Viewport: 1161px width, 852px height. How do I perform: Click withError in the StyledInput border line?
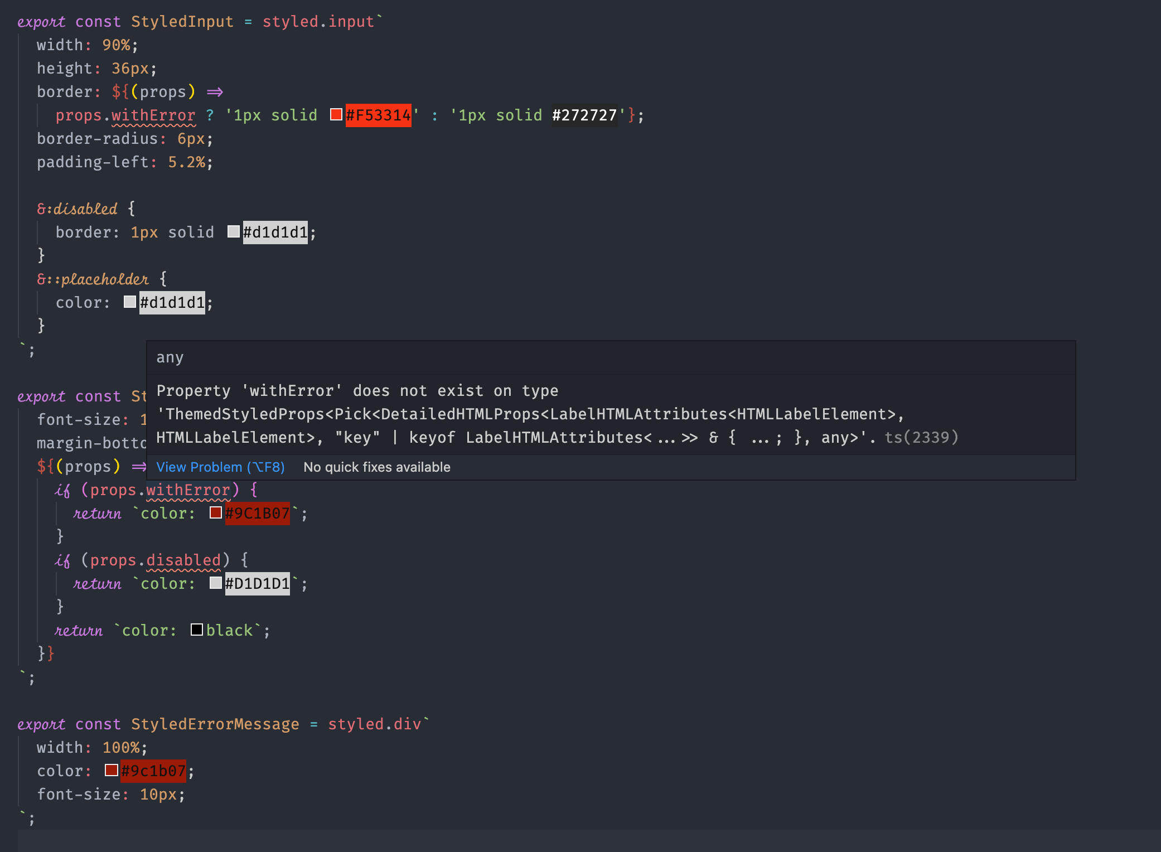click(x=153, y=115)
